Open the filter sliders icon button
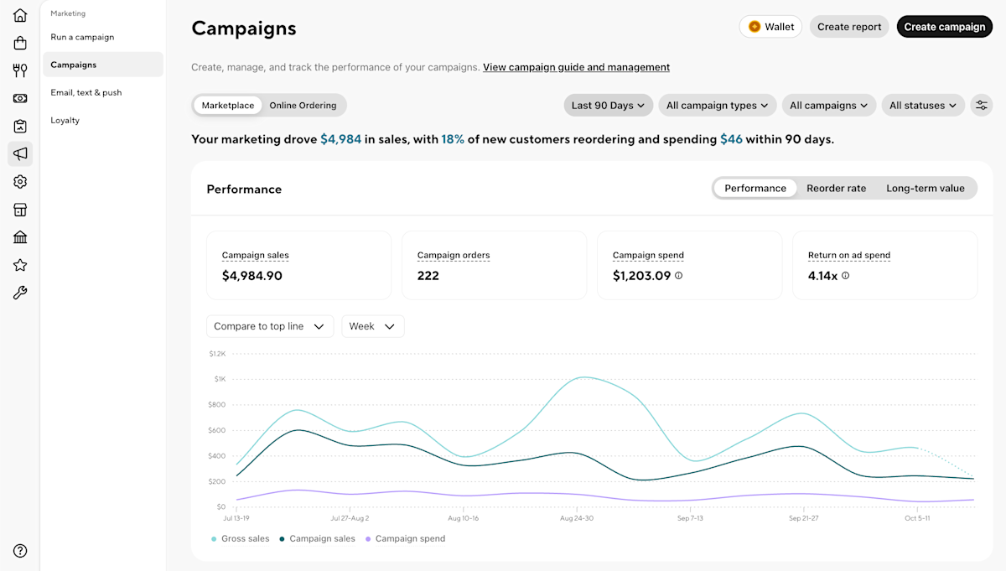The image size is (1006, 571). [x=981, y=106]
